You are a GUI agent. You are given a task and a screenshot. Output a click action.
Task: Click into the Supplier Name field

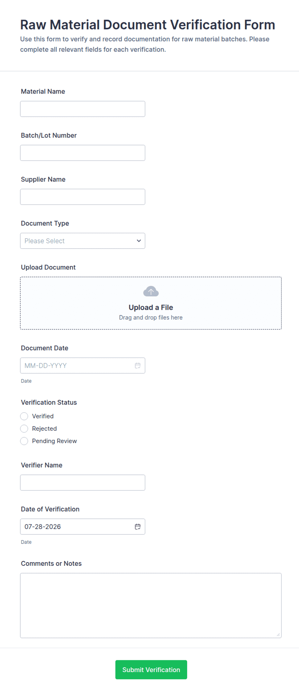pos(83,197)
